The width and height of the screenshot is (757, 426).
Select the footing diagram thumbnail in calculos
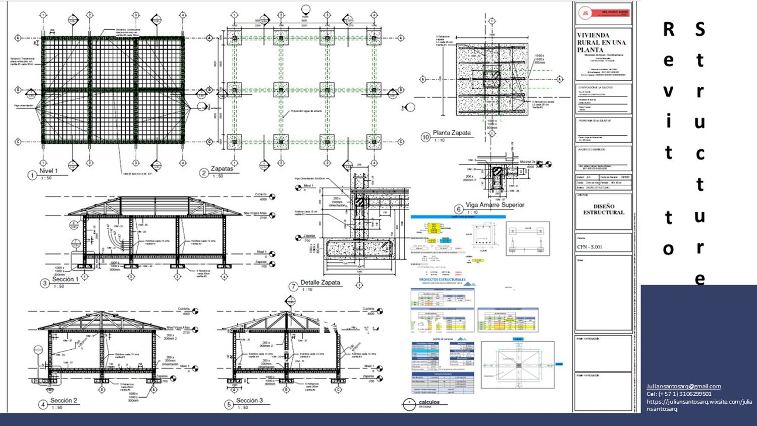(518, 365)
